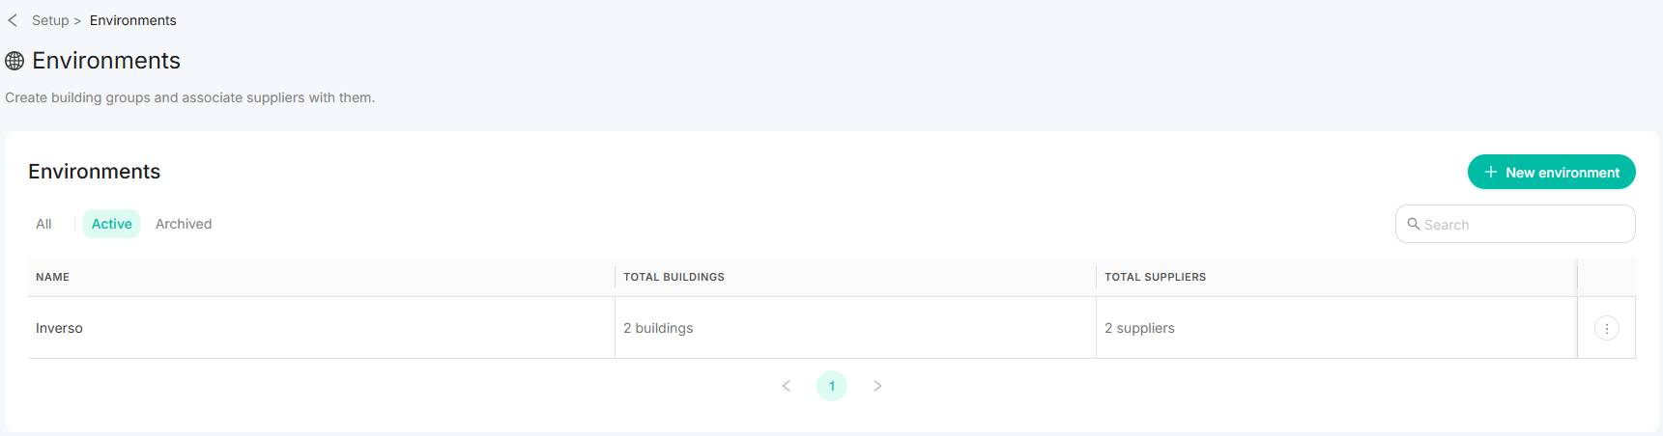Click the magnifier icon in Search
This screenshot has width=1663, height=436.
(x=1414, y=224)
